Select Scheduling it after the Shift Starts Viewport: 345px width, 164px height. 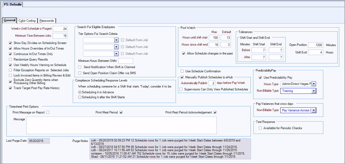(80, 97)
